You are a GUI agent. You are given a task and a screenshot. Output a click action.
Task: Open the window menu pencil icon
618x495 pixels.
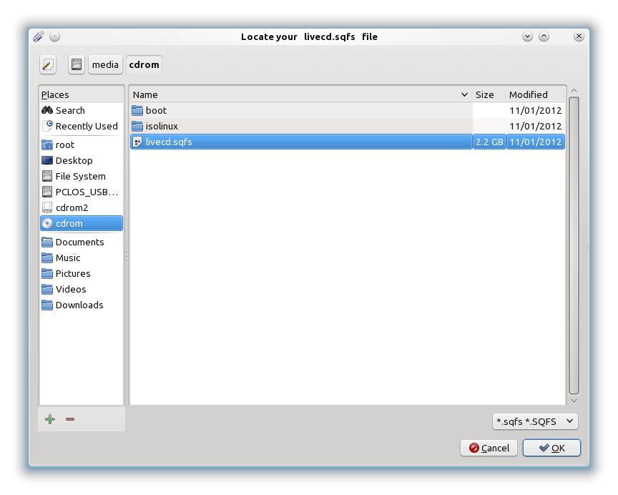pos(38,36)
